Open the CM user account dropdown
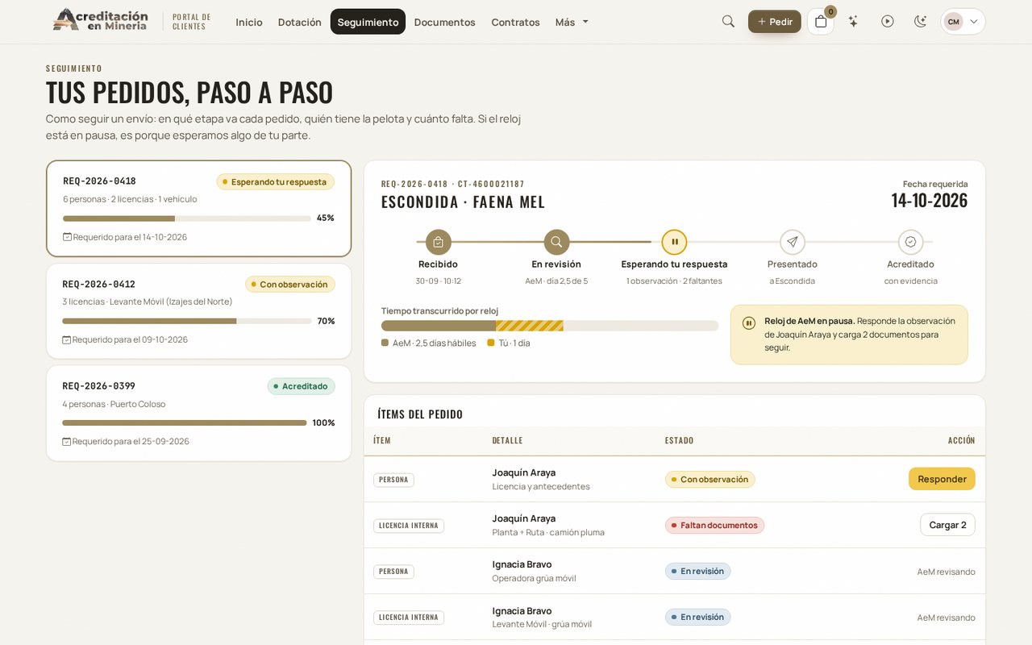 pos(963,22)
